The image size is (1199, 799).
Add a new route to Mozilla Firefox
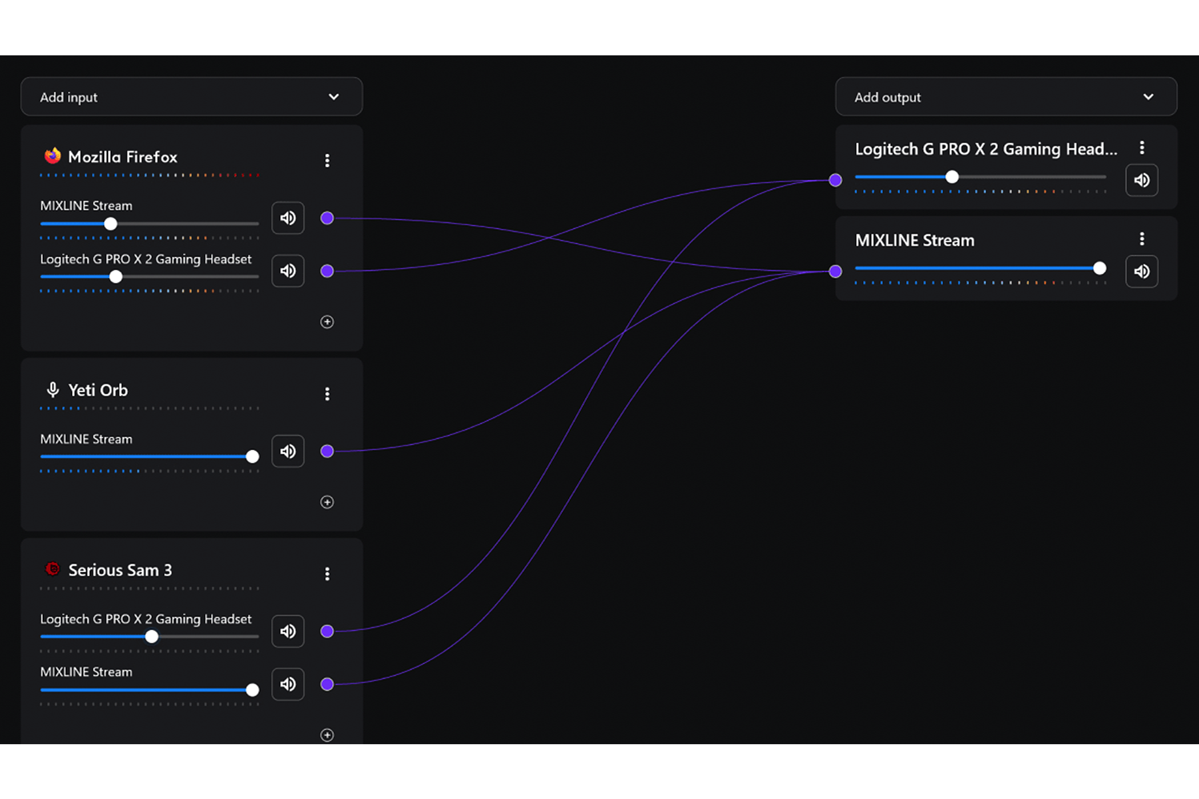[327, 322]
